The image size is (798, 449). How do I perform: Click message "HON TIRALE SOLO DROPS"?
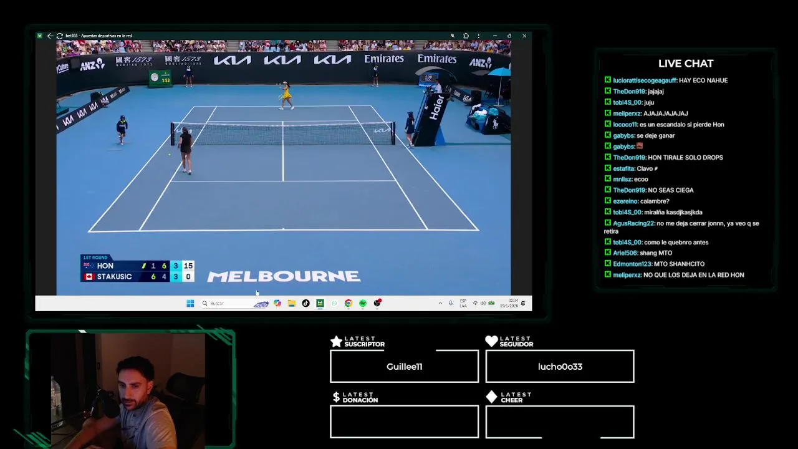pos(685,158)
